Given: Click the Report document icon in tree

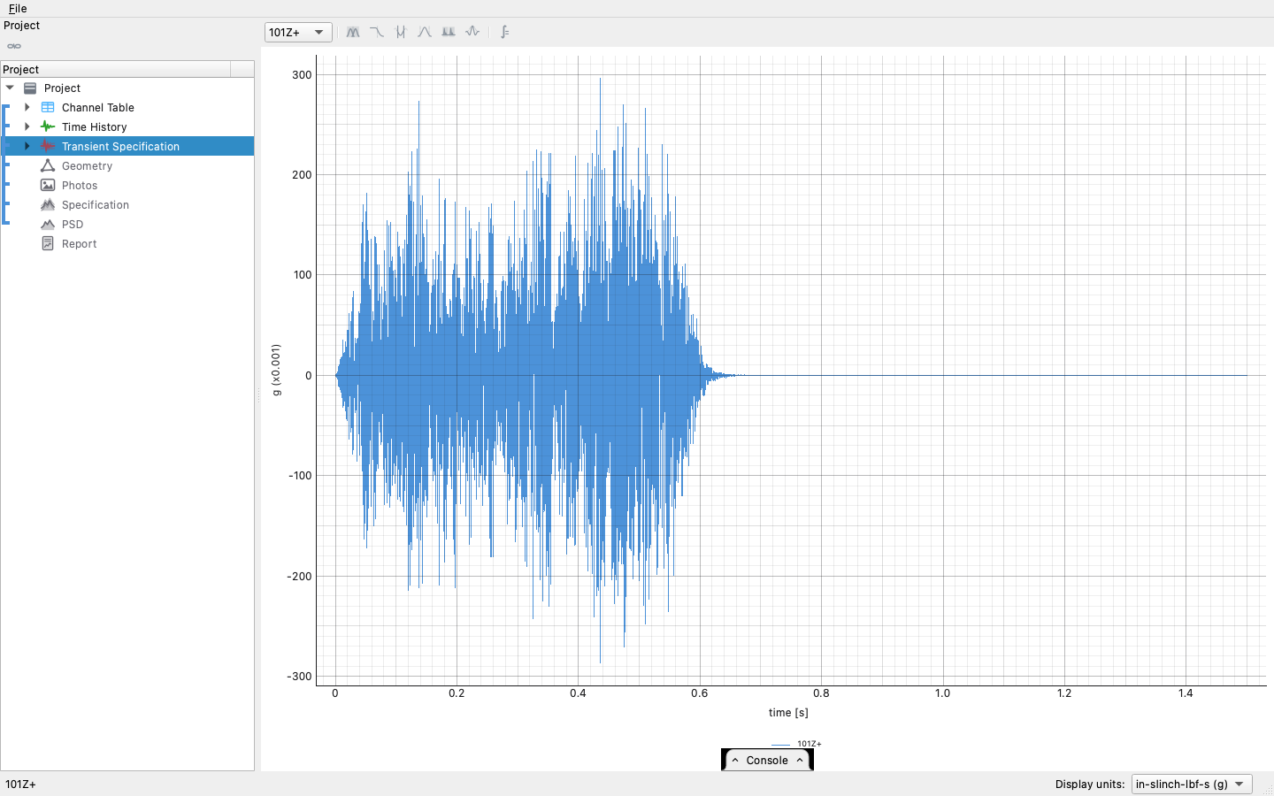Looking at the screenshot, I should tap(48, 243).
